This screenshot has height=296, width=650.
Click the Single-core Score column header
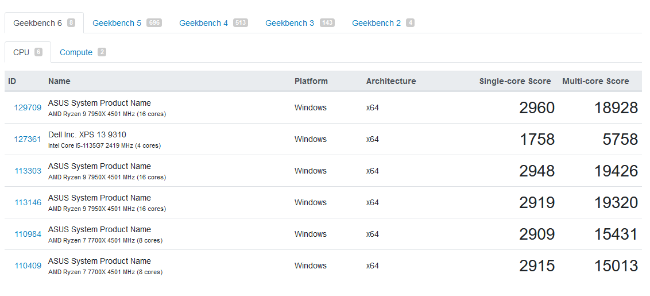(515, 82)
